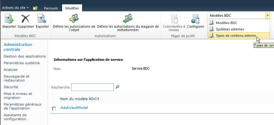Click the Exporter ribbon icon
The height and width of the screenshot is (125, 274).
42,21
